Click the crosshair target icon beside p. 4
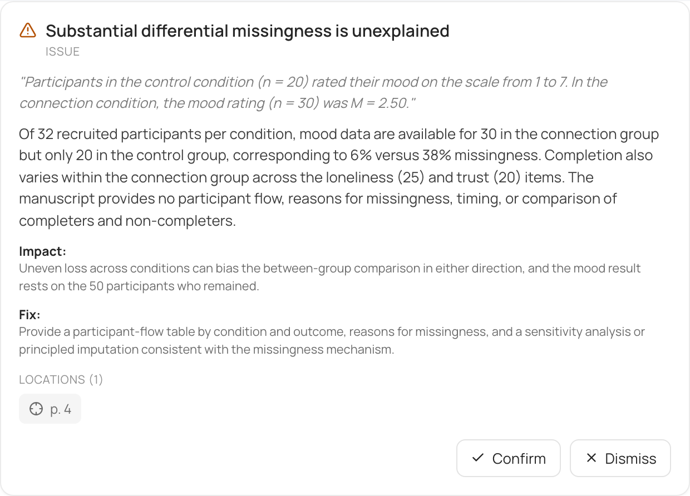Screen dimensions: 690x496 pyautogui.click(x=36, y=409)
